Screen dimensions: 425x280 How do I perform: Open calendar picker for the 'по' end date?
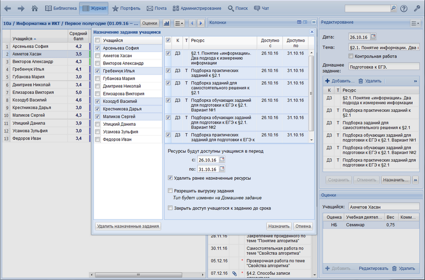(223, 169)
